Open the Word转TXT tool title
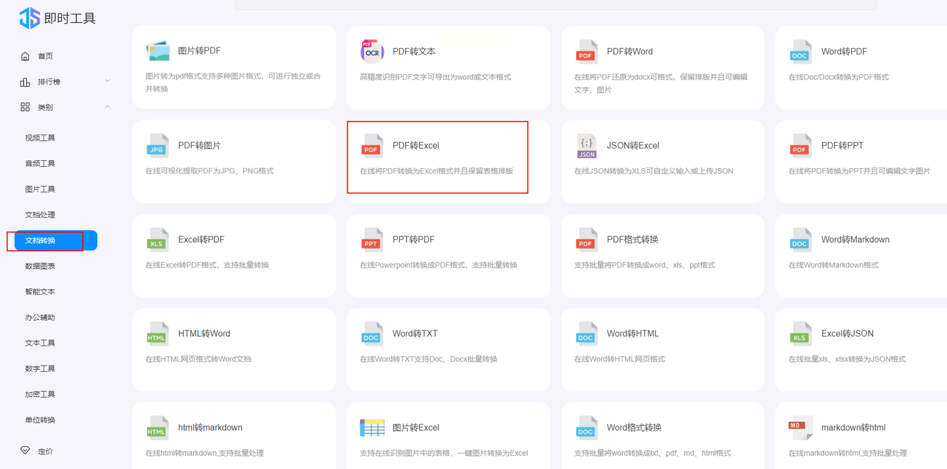This screenshot has width=947, height=469. (415, 333)
